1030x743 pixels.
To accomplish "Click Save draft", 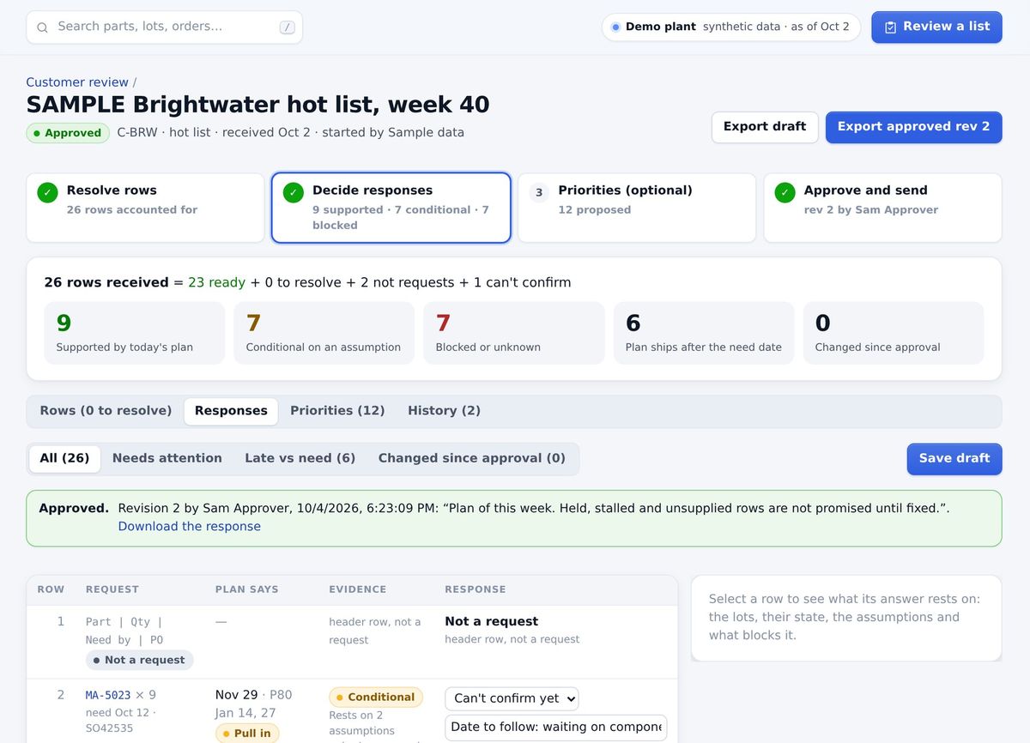I will [954, 459].
